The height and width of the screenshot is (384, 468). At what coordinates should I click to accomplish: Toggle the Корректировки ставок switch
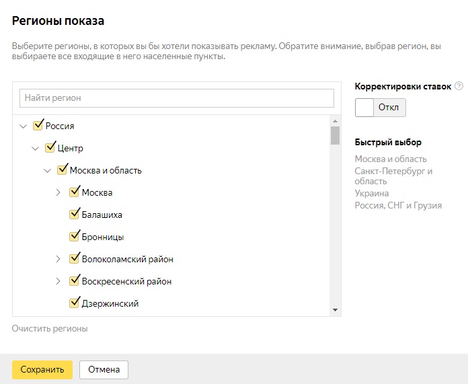pyautogui.click(x=381, y=108)
